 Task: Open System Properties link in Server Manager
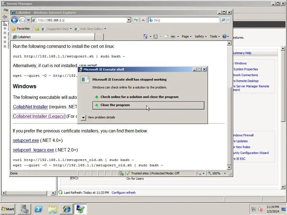[246, 69]
